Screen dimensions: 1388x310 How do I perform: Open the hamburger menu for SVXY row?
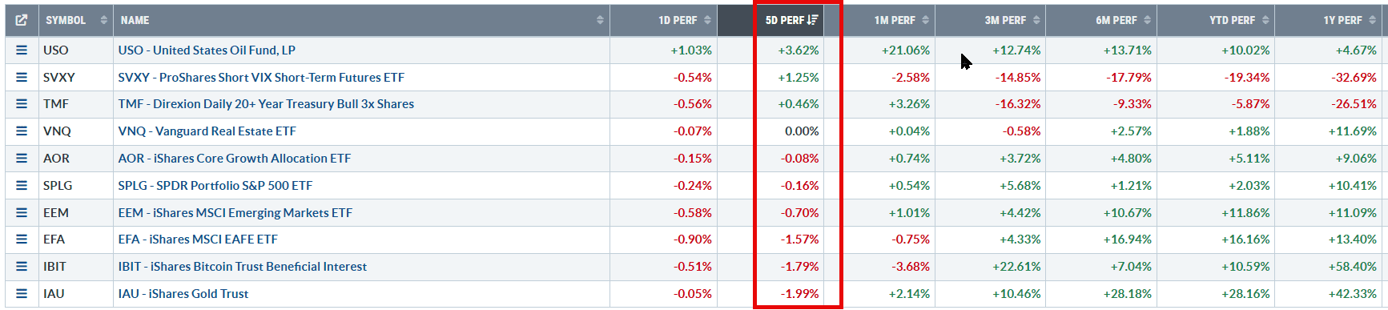coord(22,77)
